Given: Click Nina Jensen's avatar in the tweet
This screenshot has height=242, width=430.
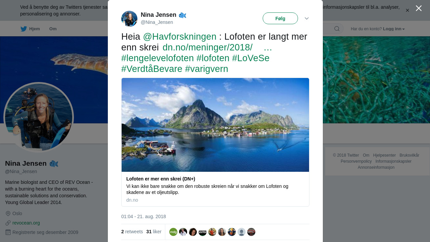Looking at the screenshot, I should click(129, 19).
